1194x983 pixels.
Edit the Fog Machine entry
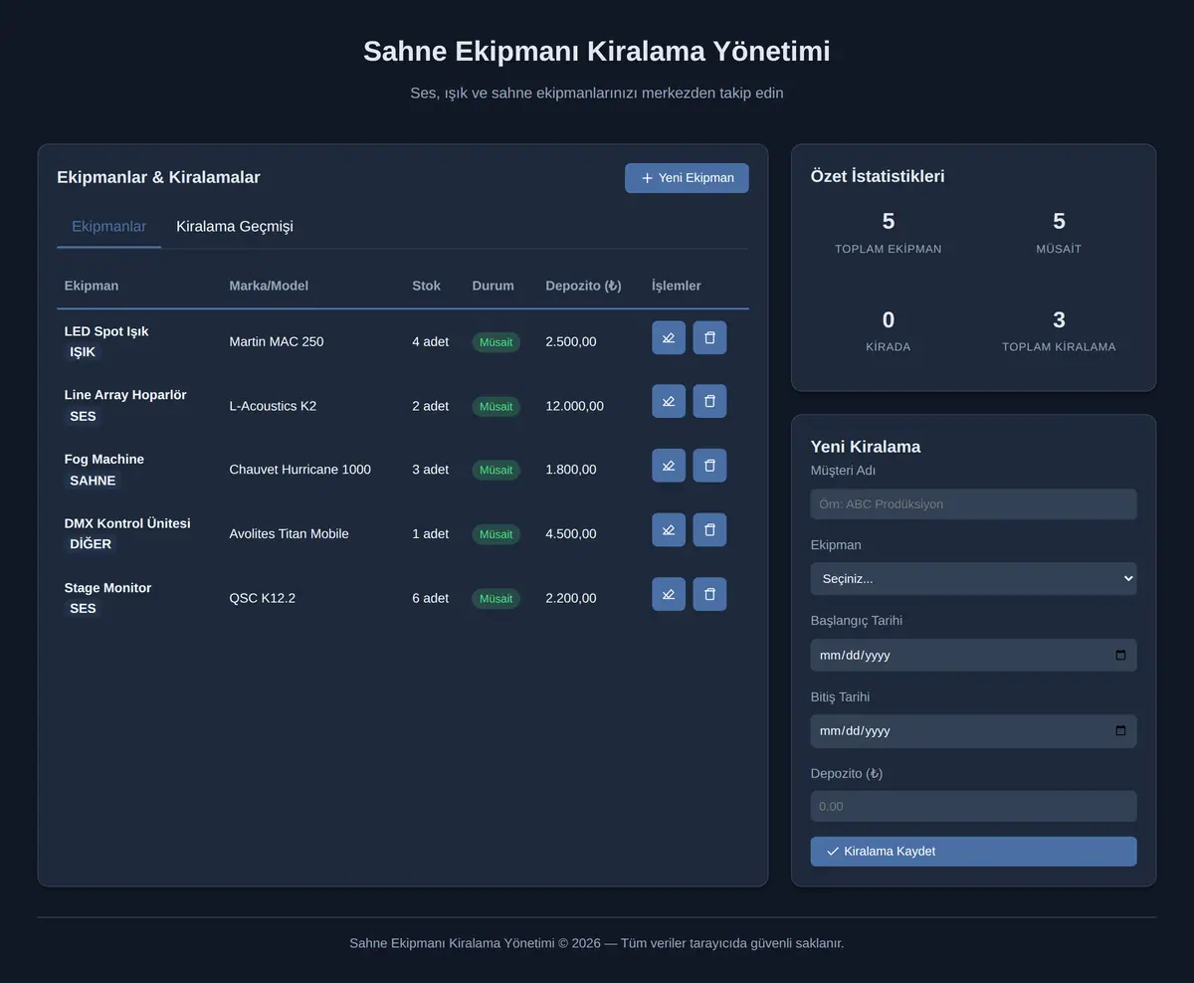669,466
